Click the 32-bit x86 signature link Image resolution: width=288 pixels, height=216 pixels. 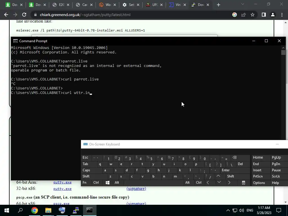pos(136,189)
